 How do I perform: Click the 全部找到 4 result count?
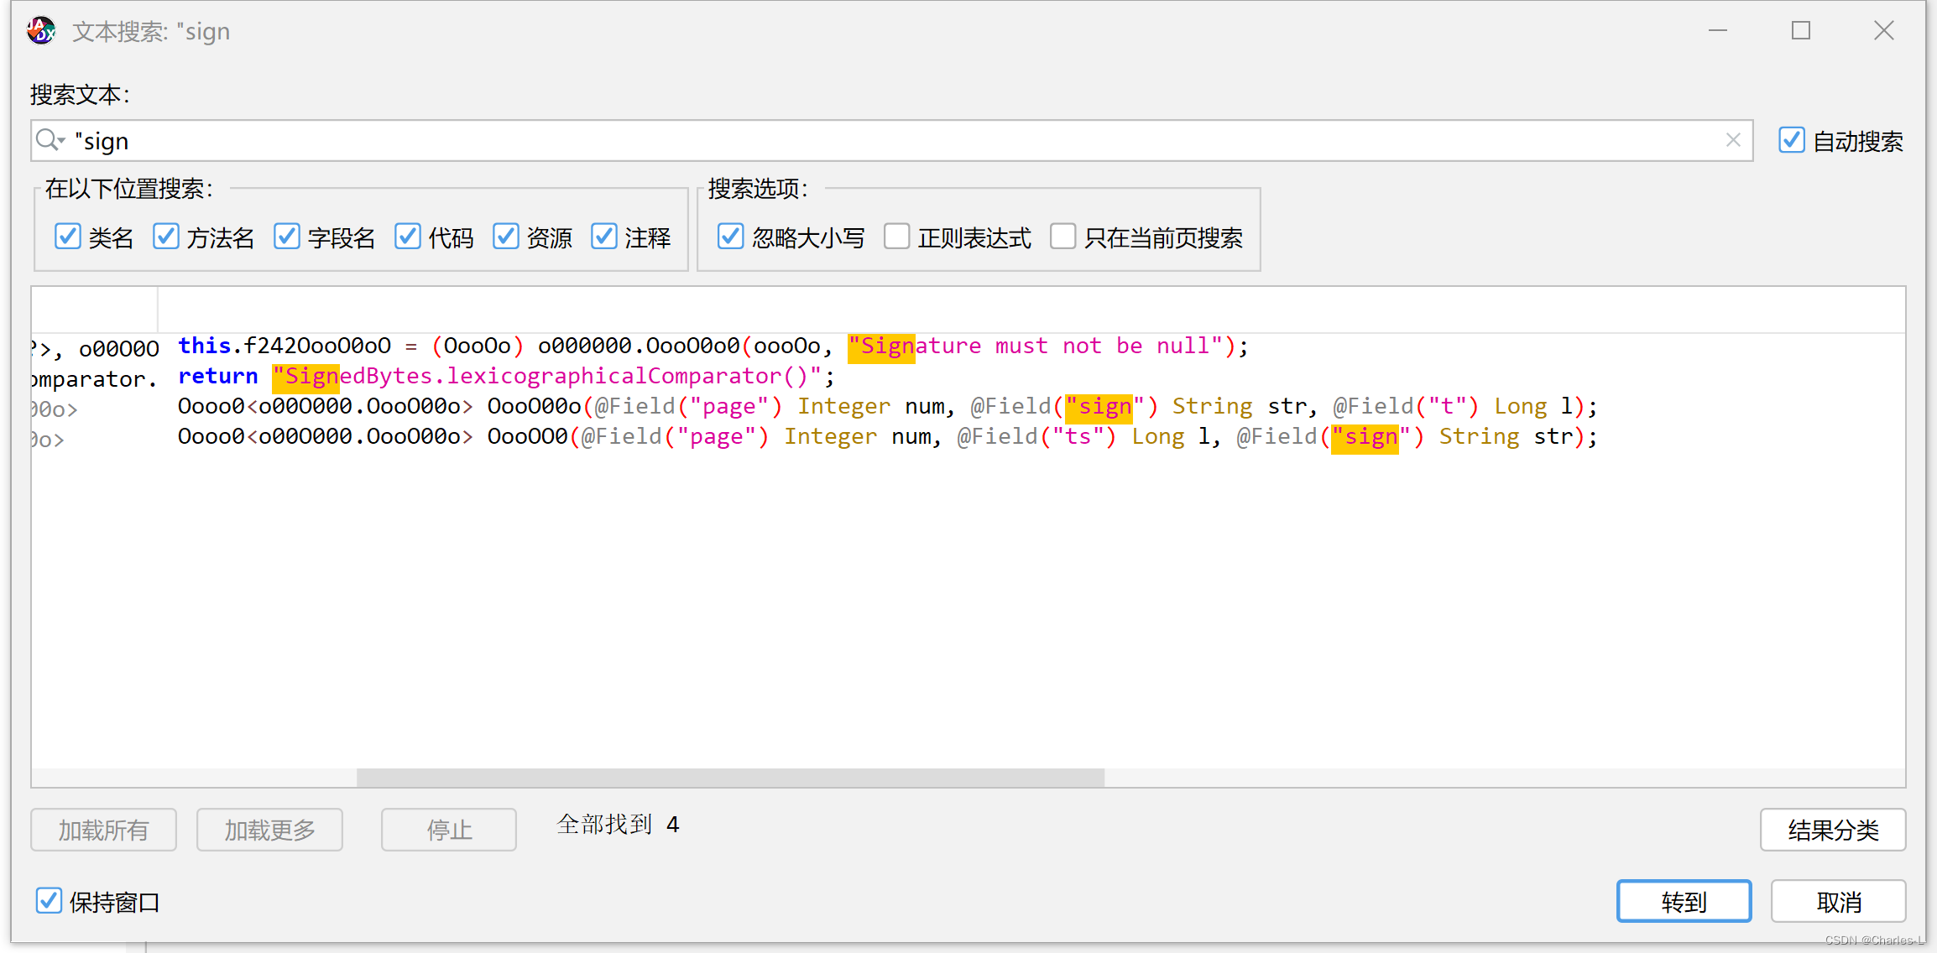coord(618,825)
